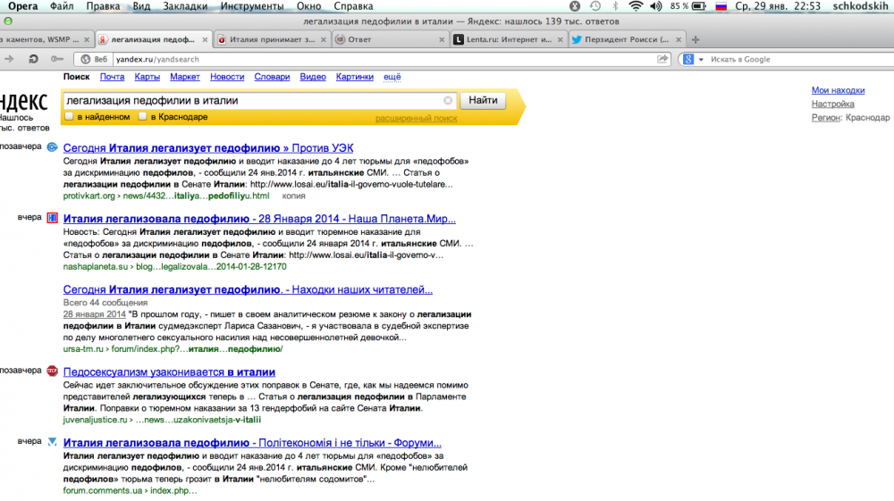The height and width of the screenshot is (501, 894).
Task: Enable the 'в найденном' checkbox
Action: 69,117
